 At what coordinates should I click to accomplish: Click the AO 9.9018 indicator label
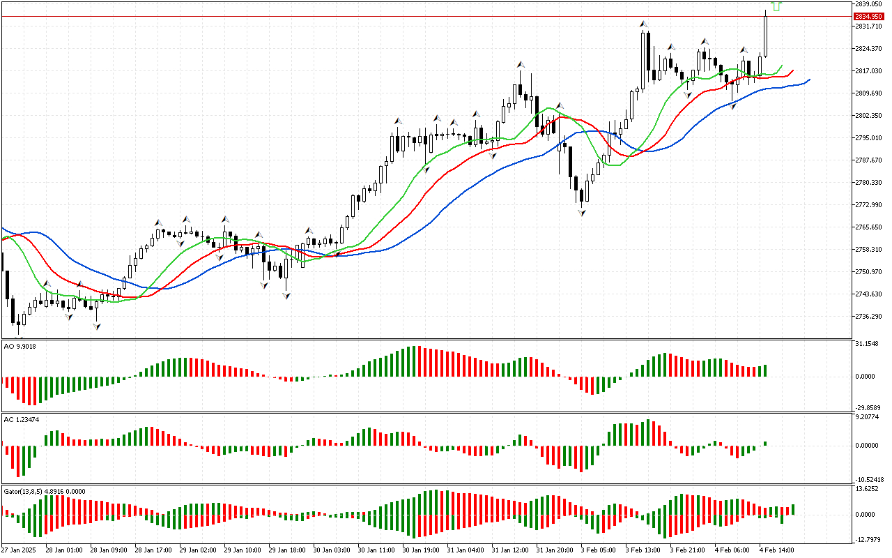point(20,346)
